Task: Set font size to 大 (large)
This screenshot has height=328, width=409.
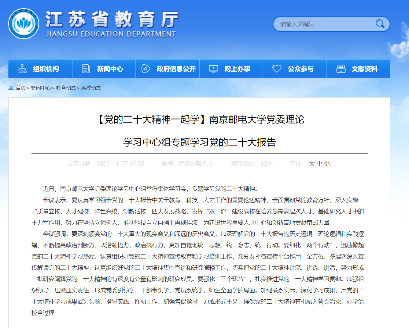Action: (312, 164)
